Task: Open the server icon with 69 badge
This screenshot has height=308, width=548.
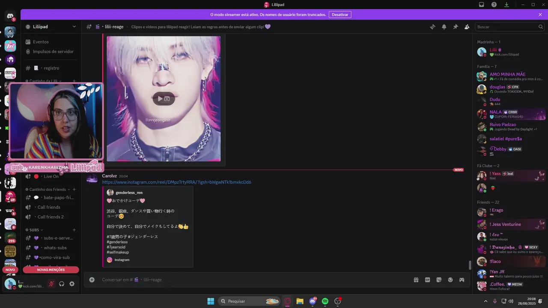Action: point(10,196)
